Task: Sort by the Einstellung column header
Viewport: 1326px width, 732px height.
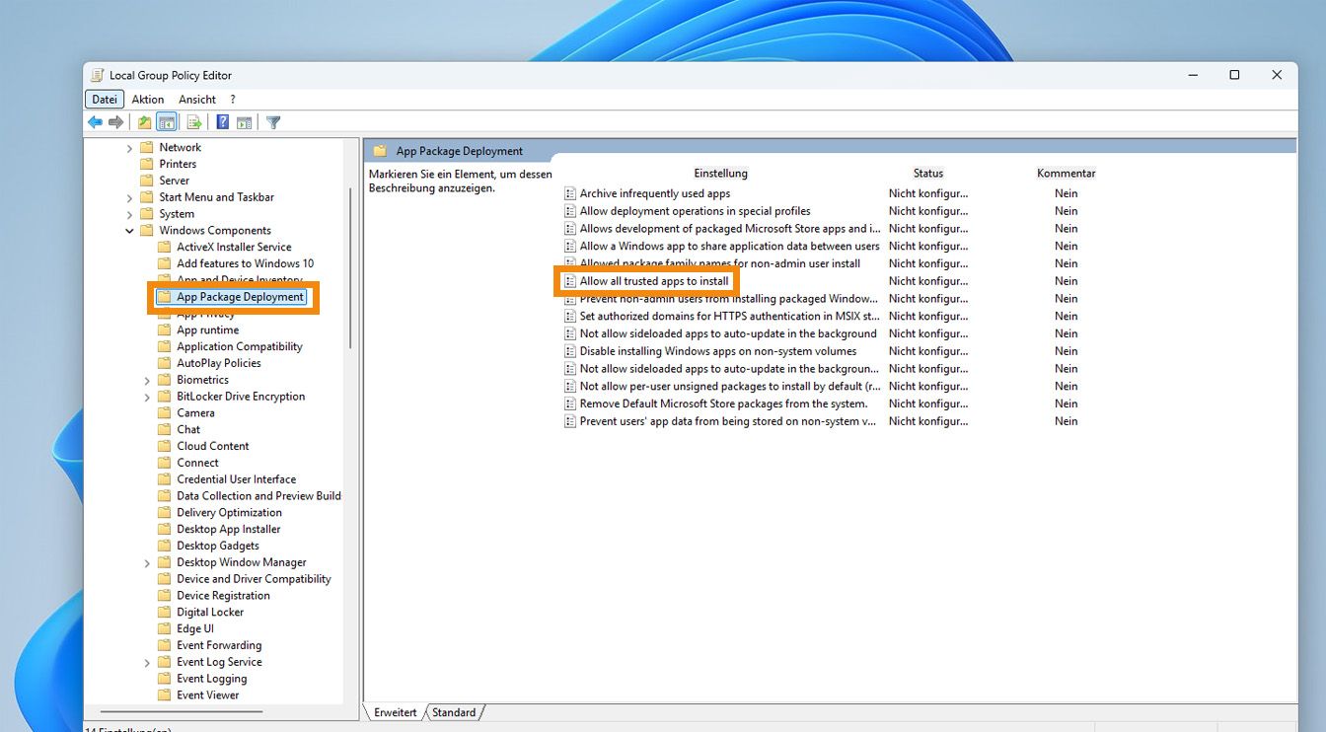Action: pos(720,173)
